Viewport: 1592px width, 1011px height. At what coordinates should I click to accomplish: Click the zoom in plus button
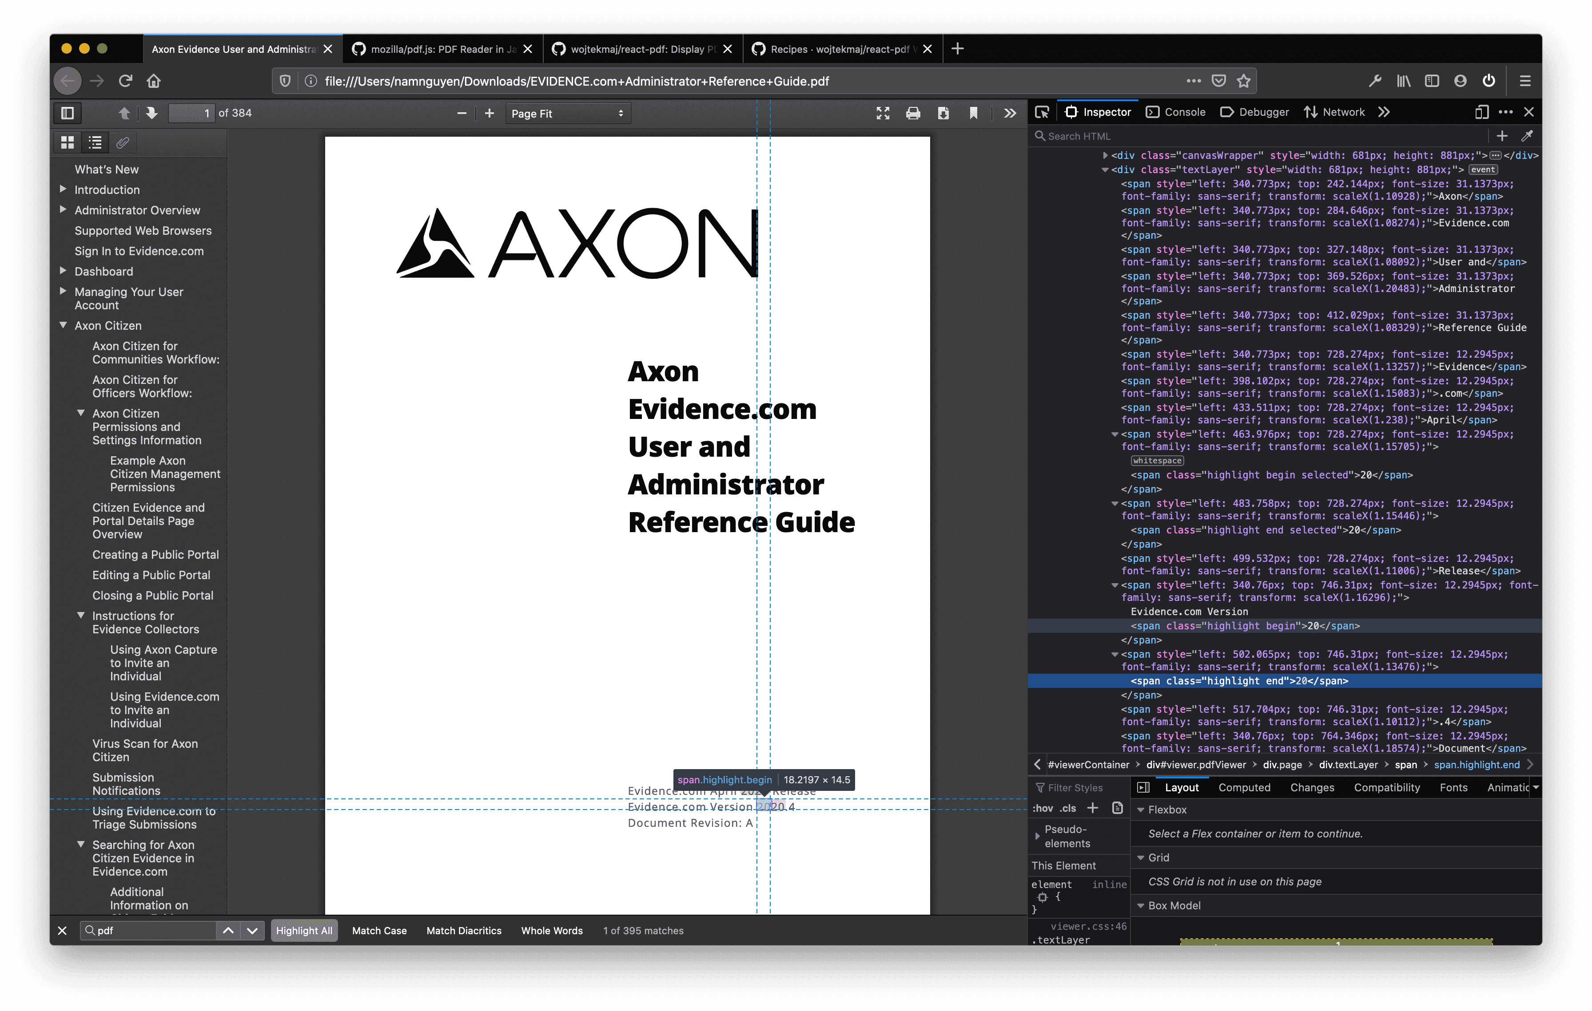tap(489, 113)
